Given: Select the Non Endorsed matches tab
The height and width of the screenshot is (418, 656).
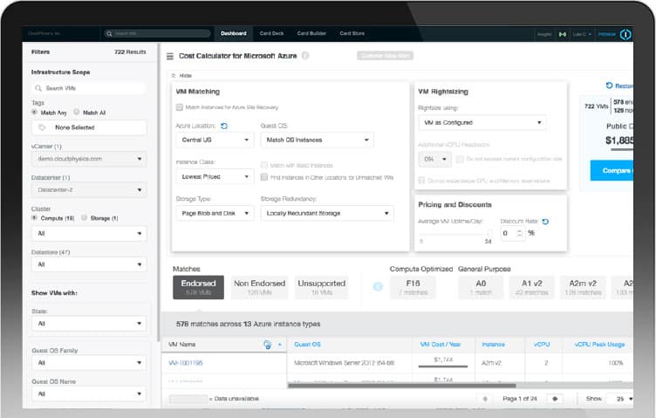Looking at the screenshot, I should click(x=259, y=287).
